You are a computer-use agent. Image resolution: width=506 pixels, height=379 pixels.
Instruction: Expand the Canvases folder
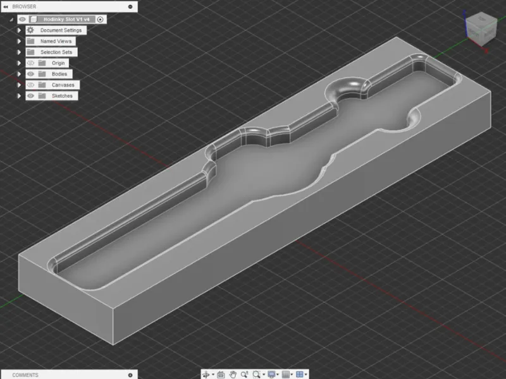coord(19,85)
